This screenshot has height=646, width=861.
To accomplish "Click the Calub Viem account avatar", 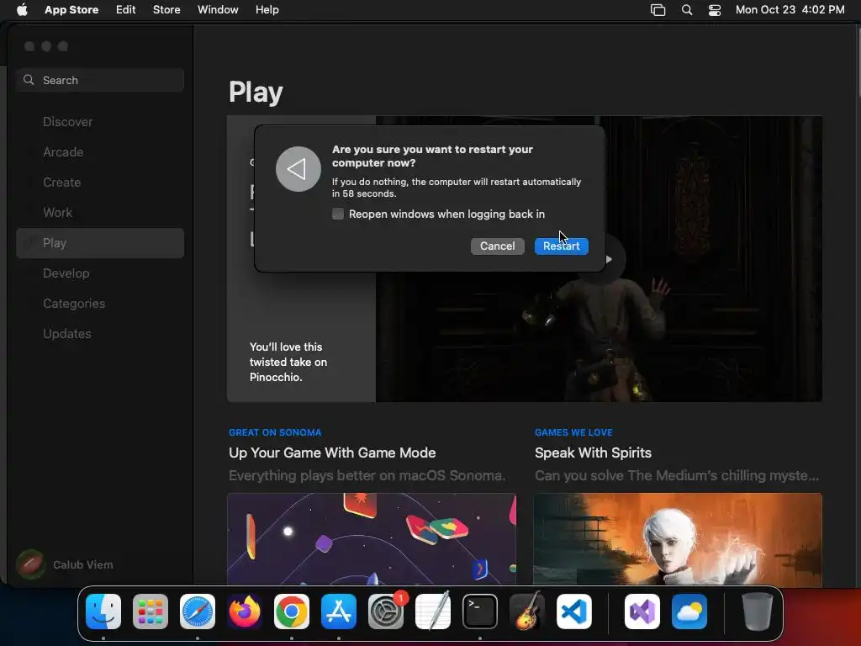I will click(31, 564).
